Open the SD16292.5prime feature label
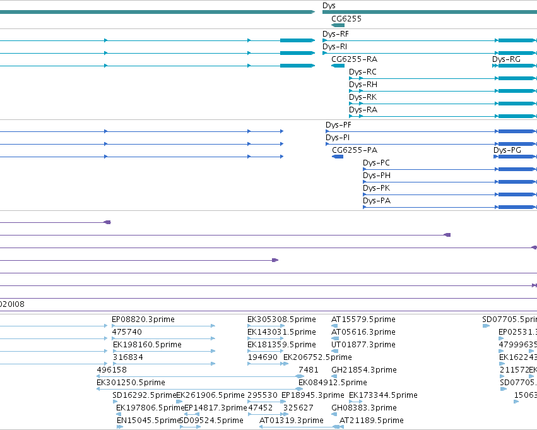Image resolution: width=537 pixels, height=430 pixels. 144,396
